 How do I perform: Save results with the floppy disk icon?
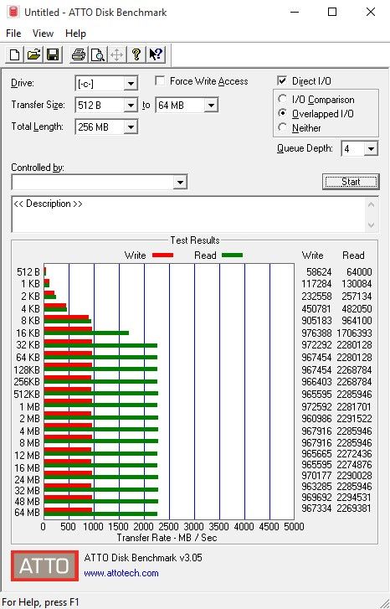click(x=53, y=54)
